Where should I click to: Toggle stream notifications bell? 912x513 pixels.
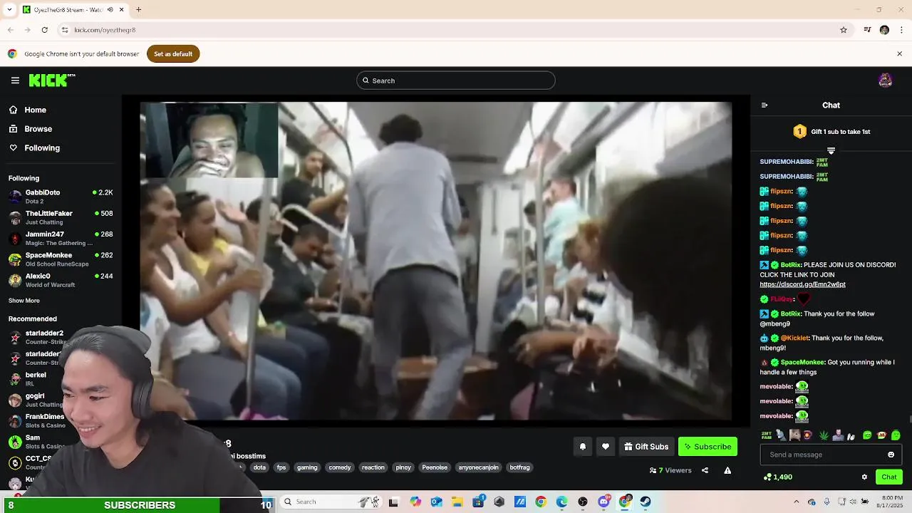583,447
